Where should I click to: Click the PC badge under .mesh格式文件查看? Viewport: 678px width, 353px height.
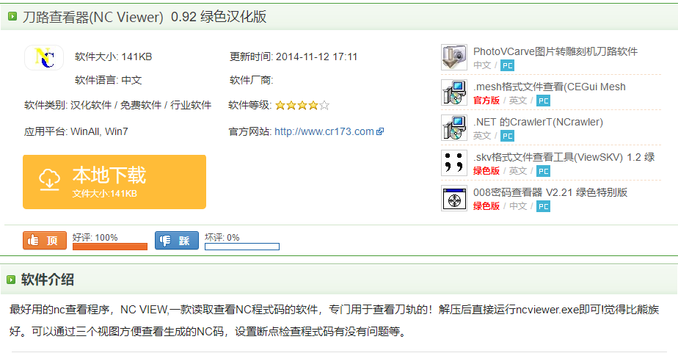pos(543,101)
